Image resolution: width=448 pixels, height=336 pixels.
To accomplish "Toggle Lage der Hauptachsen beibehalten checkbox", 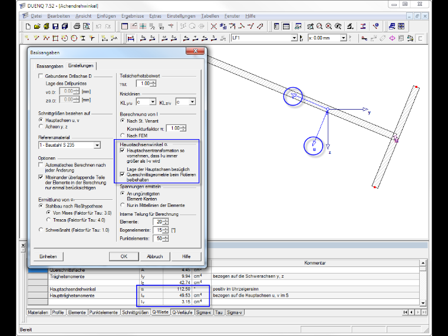I will pyautogui.click(x=122, y=174).
